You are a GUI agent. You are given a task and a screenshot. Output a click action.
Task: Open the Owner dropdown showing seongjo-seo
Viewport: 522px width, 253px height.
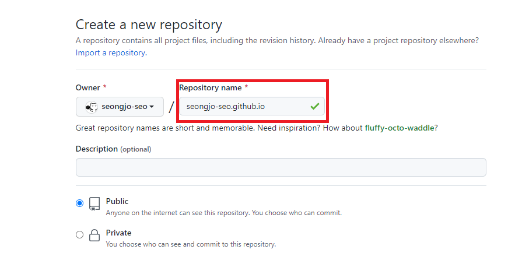120,107
